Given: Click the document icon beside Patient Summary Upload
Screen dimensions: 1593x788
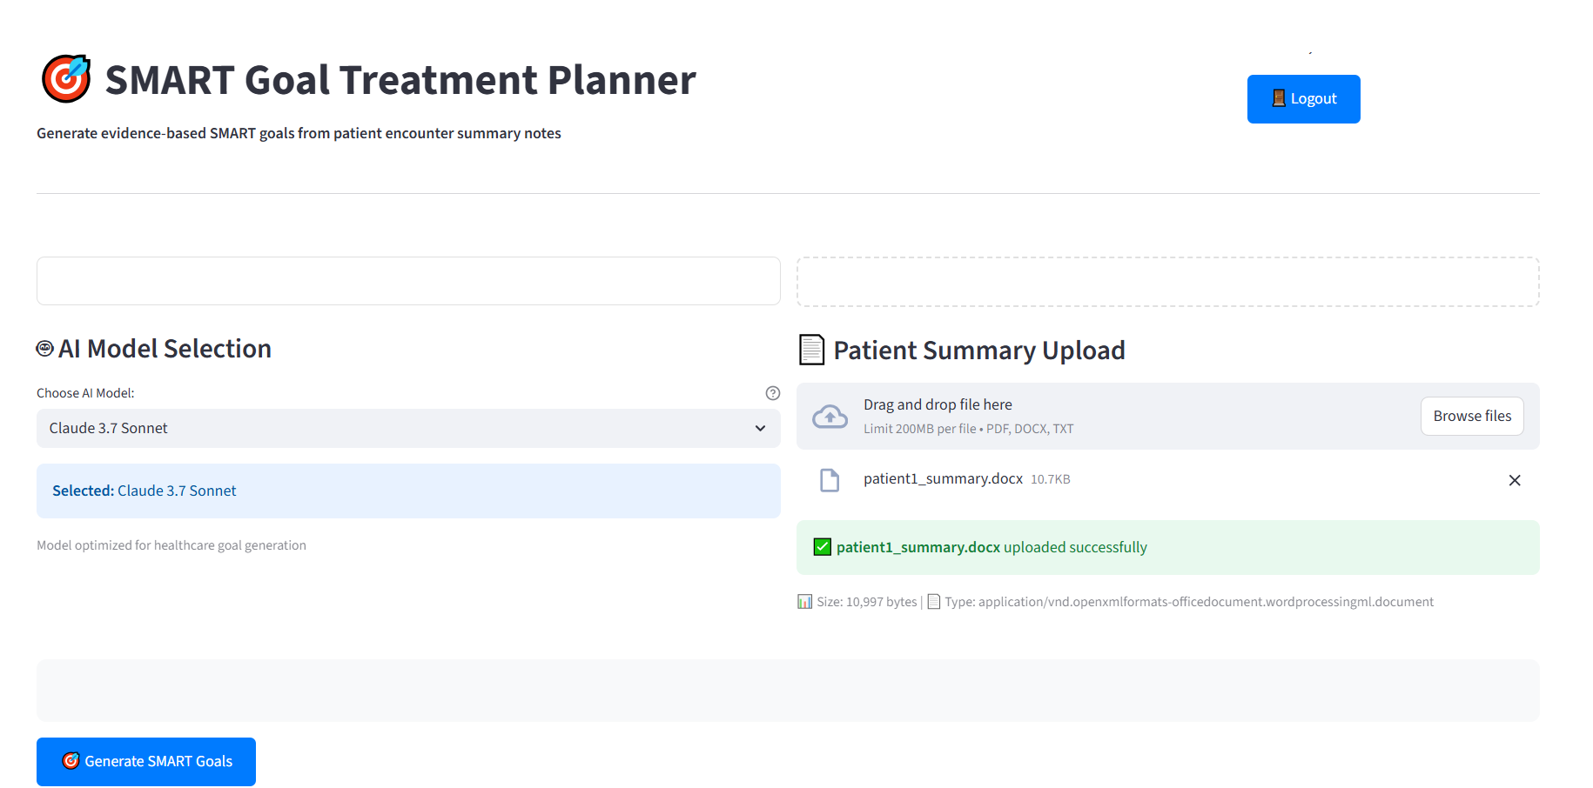Looking at the screenshot, I should [811, 350].
